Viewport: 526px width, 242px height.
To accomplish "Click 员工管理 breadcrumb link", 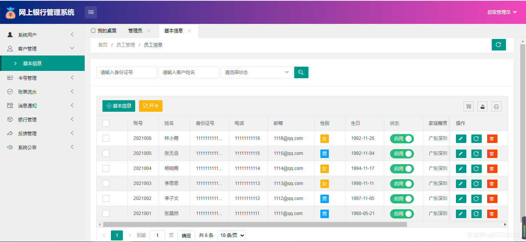I will (126, 45).
